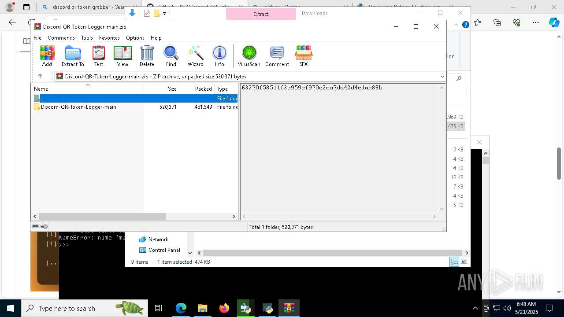Open Edge favorites star icon
The height and width of the screenshot is (317, 564).
click(478, 22)
